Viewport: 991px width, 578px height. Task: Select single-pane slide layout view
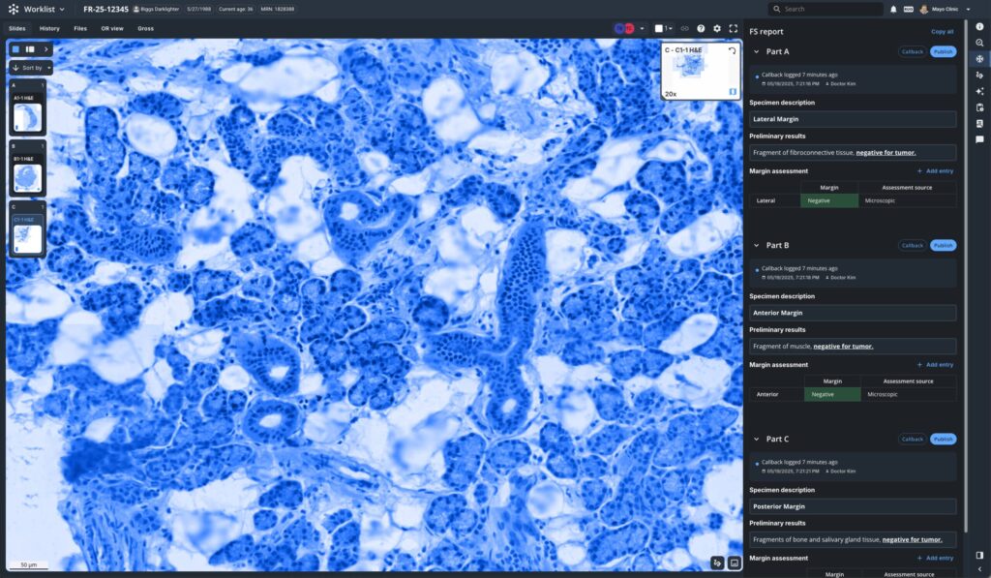pyautogui.click(x=15, y=48)
